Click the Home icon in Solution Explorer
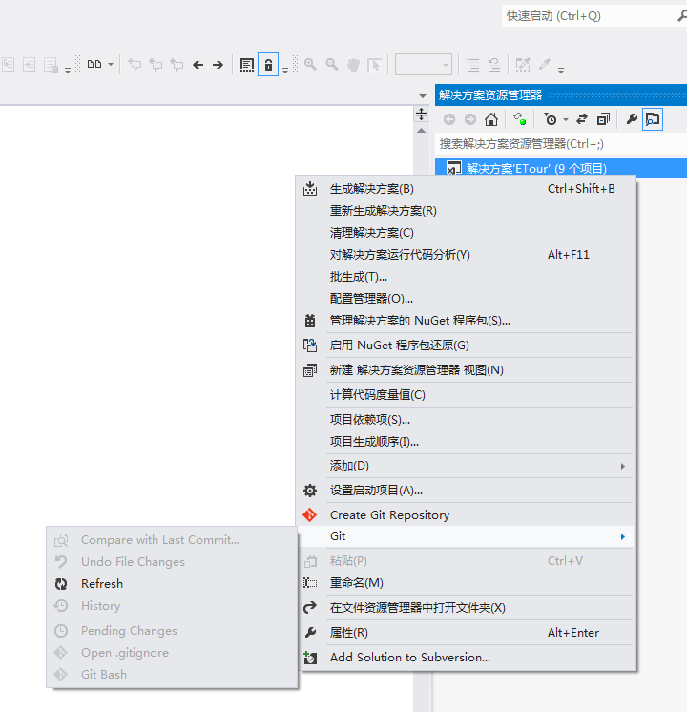 [491, 119]
